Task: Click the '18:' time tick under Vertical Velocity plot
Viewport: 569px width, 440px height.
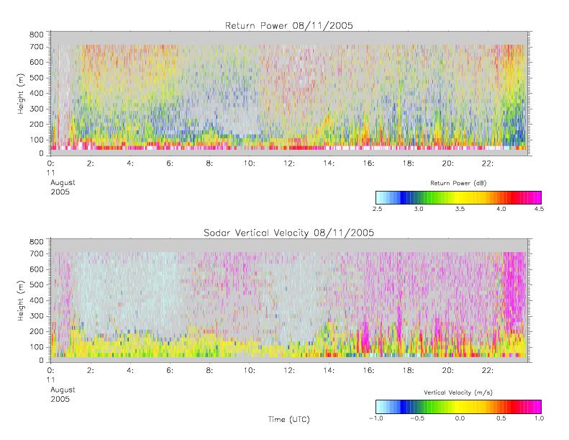Action: (409, 371)
